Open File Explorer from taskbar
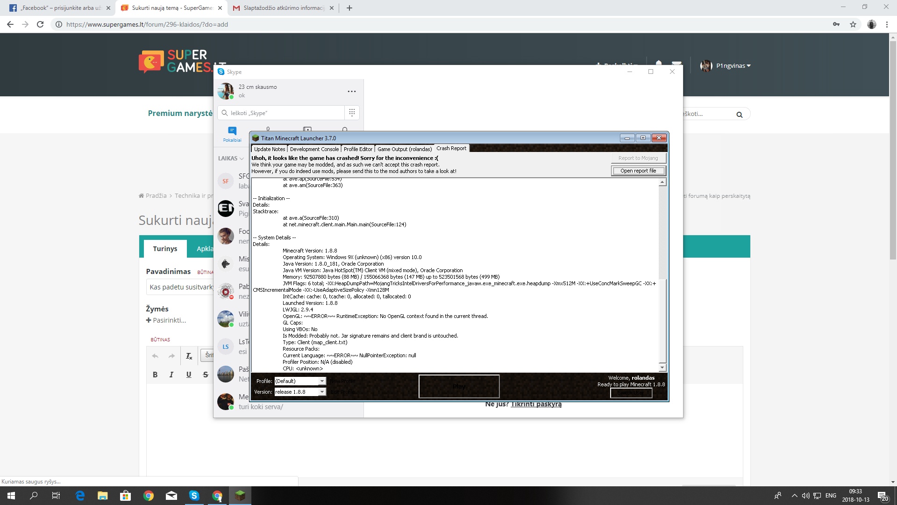 coord(103,496)
